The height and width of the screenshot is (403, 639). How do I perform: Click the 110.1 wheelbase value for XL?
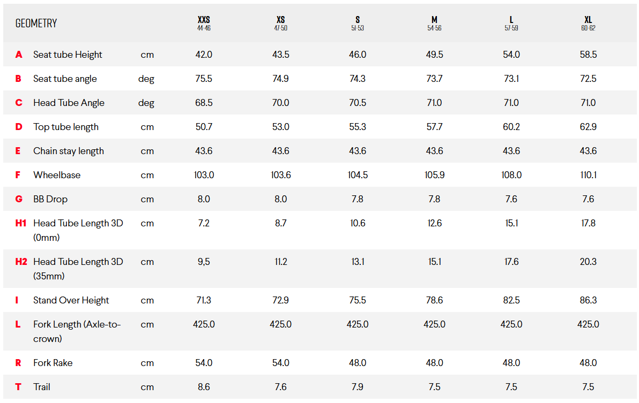click(588, 175)
